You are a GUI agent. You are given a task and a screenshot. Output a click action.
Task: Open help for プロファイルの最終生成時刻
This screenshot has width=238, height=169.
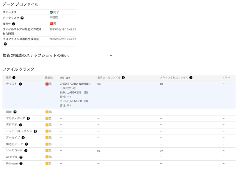(5, 44)
